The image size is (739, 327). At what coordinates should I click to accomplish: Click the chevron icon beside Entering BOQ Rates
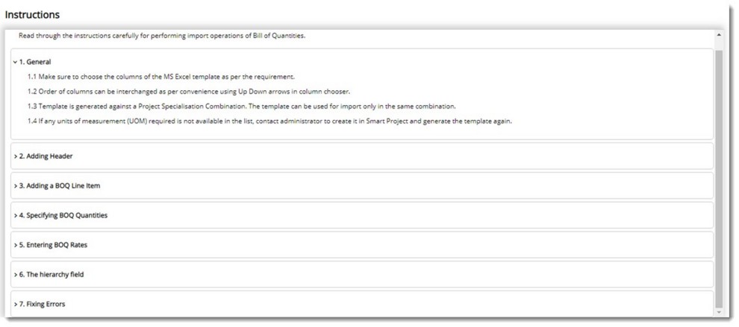coord(16,245)
